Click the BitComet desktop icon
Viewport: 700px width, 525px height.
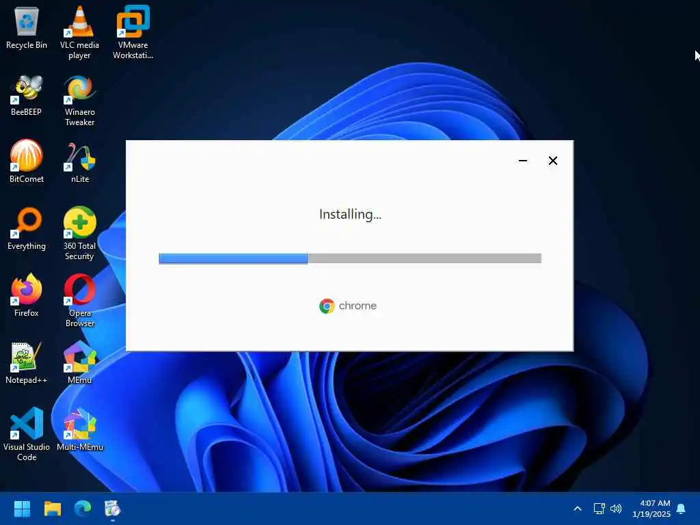click(x=27, y=161)
